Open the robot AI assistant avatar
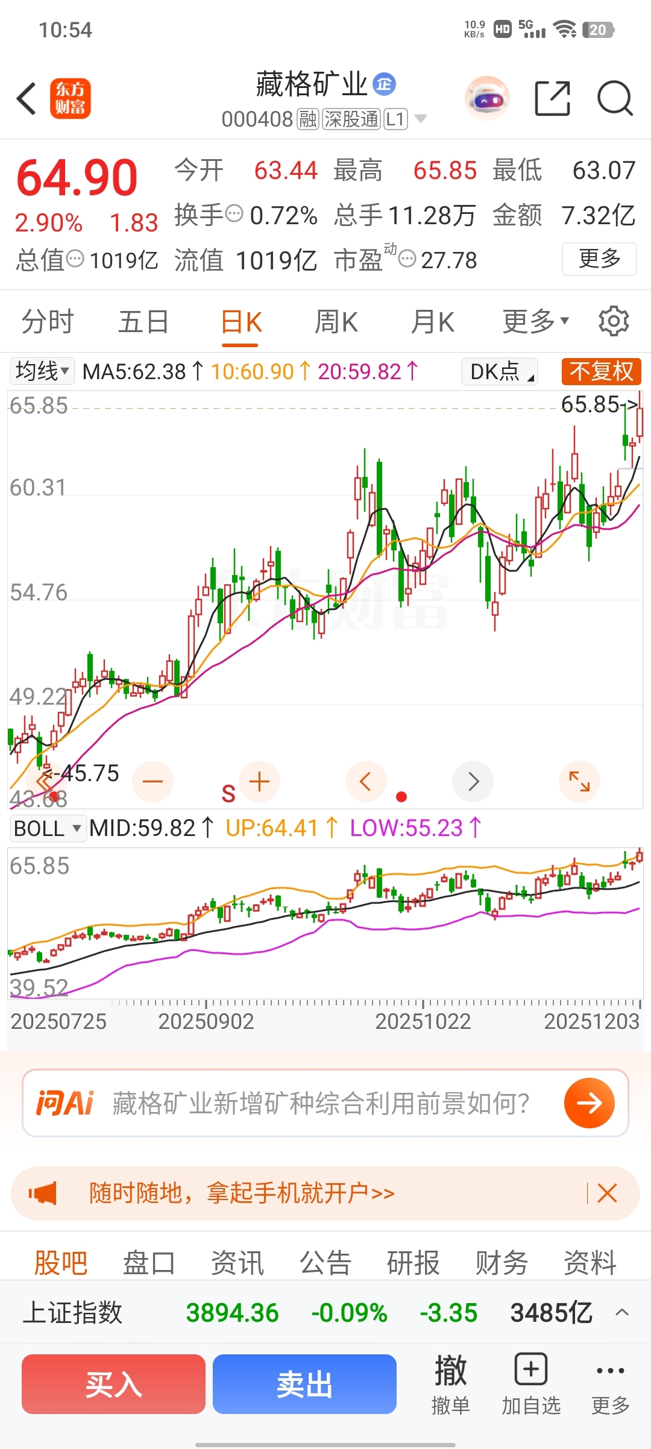This screenshot has width=651, height=1449. pyautogui.click(x=487, y=98)
